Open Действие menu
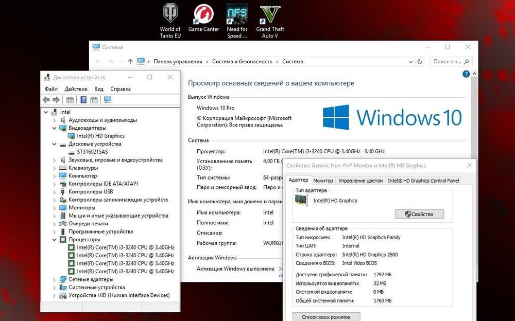Image resolution: width=515 pixels, height=321 pixels. (76, 89)
